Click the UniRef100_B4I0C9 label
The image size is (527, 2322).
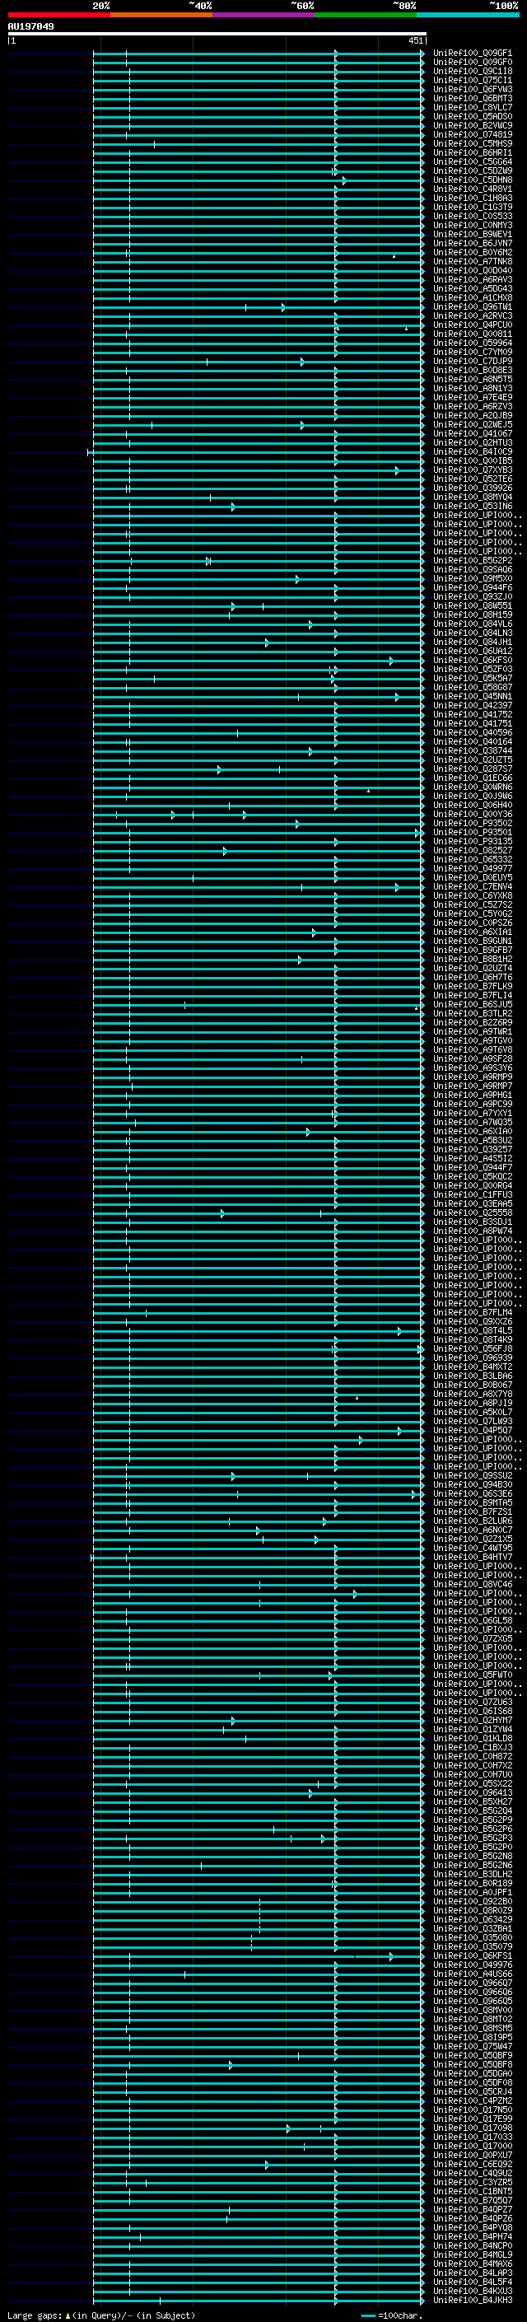pyautogui.click(x=473, y=451)
